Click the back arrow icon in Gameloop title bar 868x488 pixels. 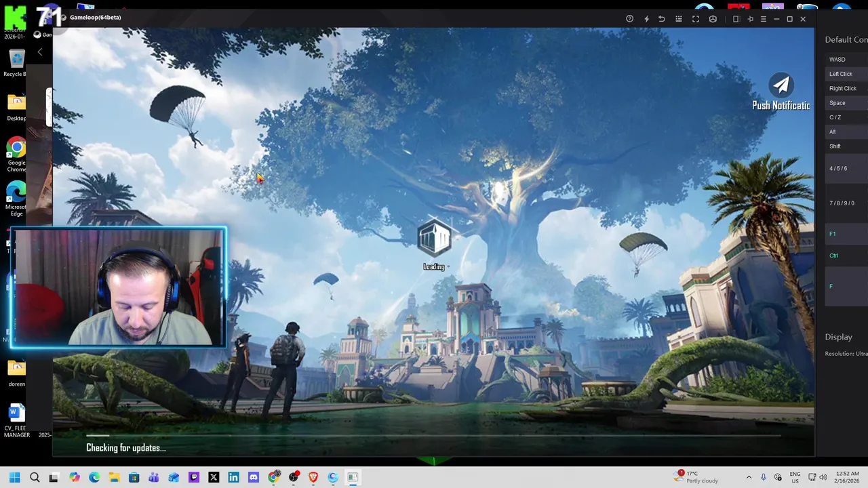[662, 19]
